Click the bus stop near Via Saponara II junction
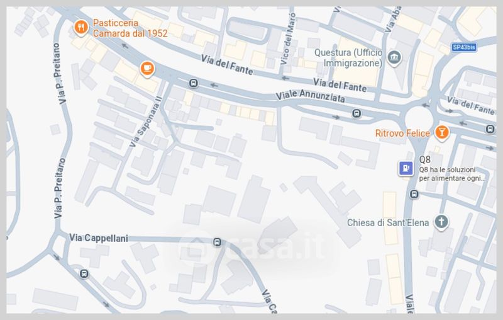Image resolution: width=503 pixels, height=320 pixels. [x=193, y=84]
